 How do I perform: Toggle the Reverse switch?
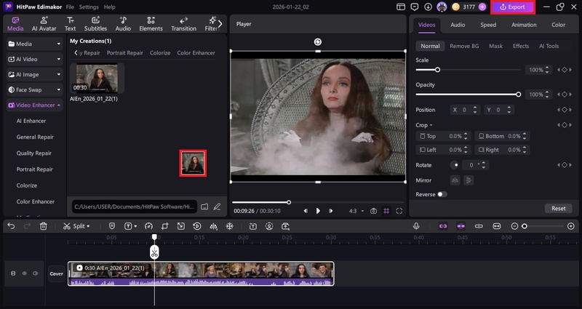coord(442,194)
